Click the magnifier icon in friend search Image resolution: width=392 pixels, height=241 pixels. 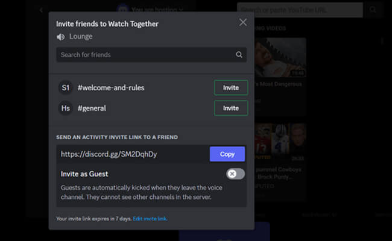click(x=239, y=54)
